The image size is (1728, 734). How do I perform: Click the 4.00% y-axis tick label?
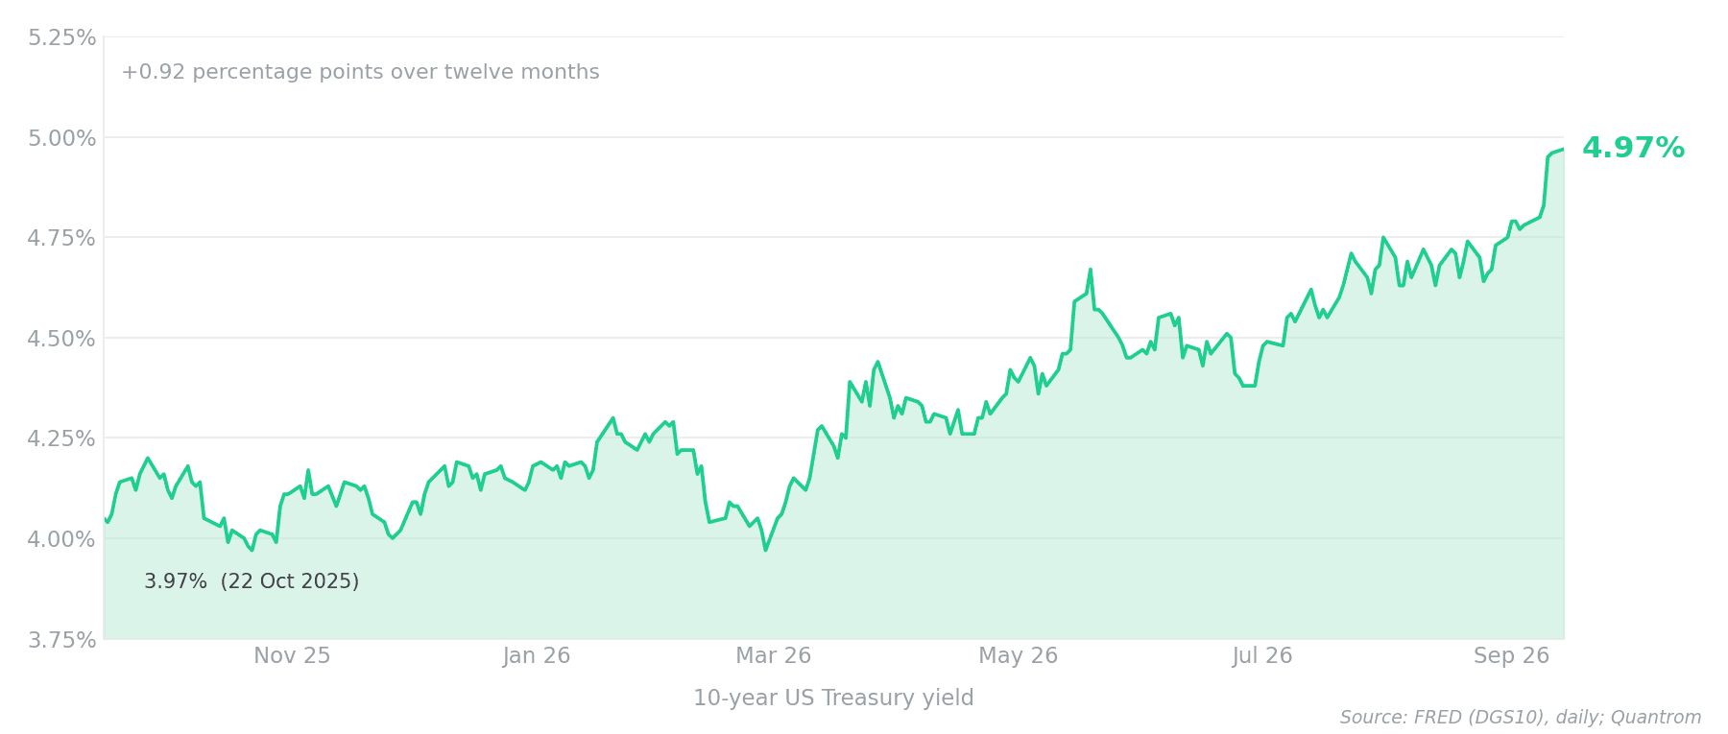tap(62, 539)
